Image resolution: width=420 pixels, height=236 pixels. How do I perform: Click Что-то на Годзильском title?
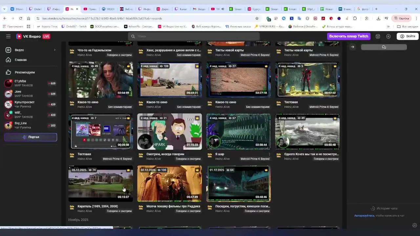94,50
